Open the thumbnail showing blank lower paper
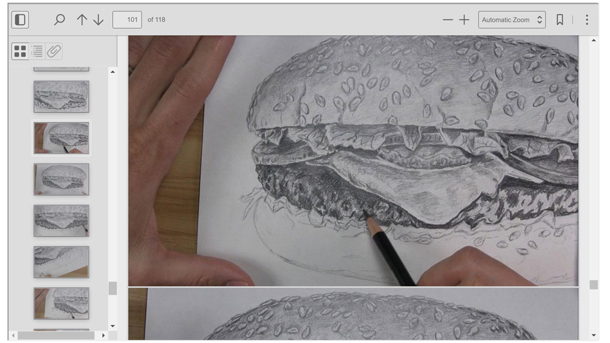 61,262
